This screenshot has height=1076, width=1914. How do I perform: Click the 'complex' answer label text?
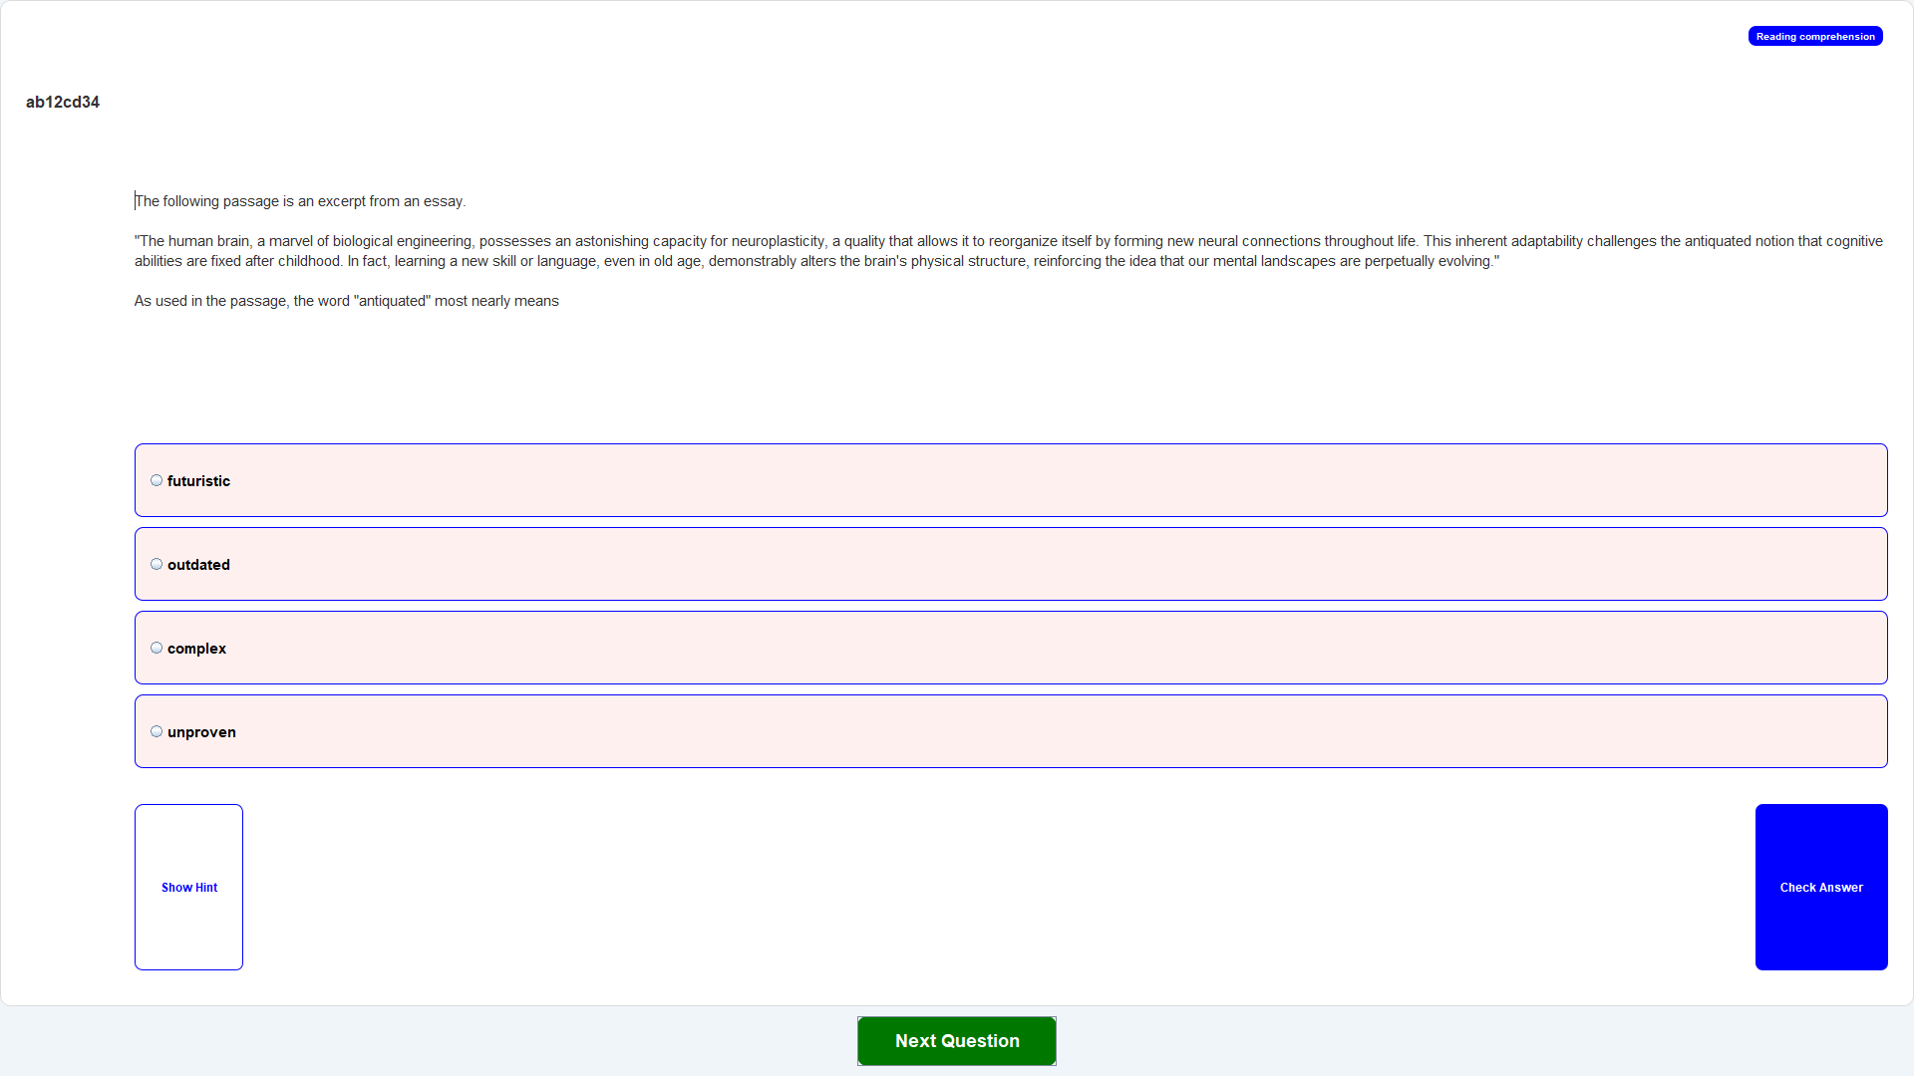[196, 649]
